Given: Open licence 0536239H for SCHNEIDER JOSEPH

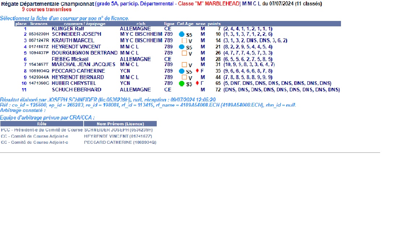Looking at the screenshot, I should coord(39,34).
